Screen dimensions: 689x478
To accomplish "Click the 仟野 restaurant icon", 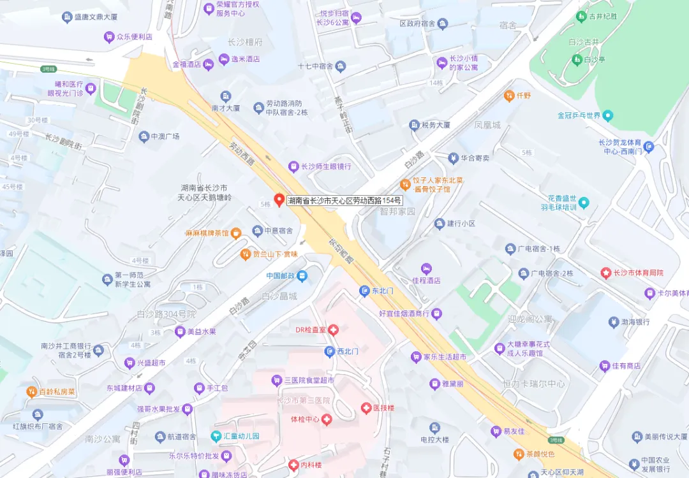I will [x=509, y=96].
